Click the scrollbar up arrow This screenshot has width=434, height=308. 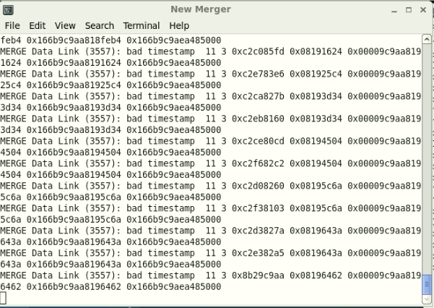426,39
